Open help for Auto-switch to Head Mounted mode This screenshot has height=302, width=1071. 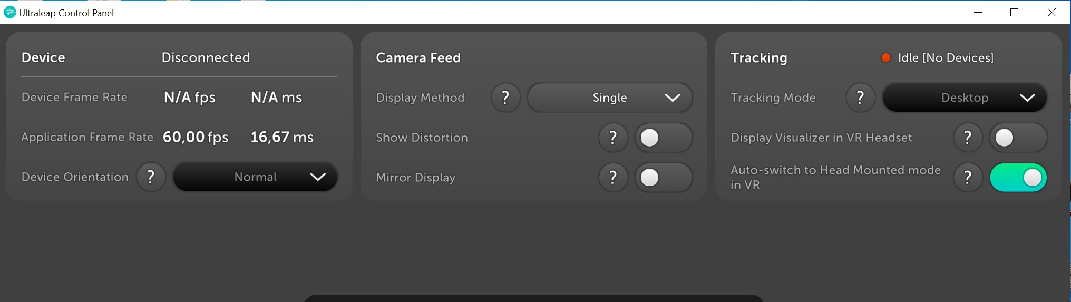(968, 178)
